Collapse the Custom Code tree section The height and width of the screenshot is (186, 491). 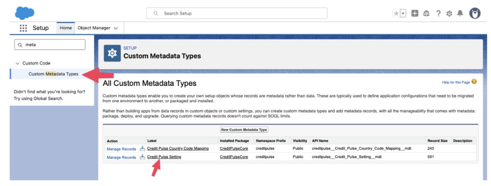point(17,63)
